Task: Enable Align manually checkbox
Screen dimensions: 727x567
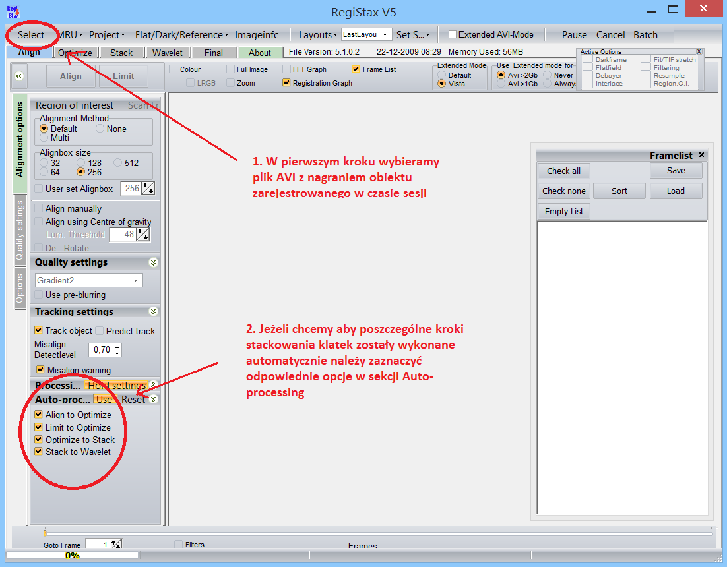Action: click(x=39, y=208)
